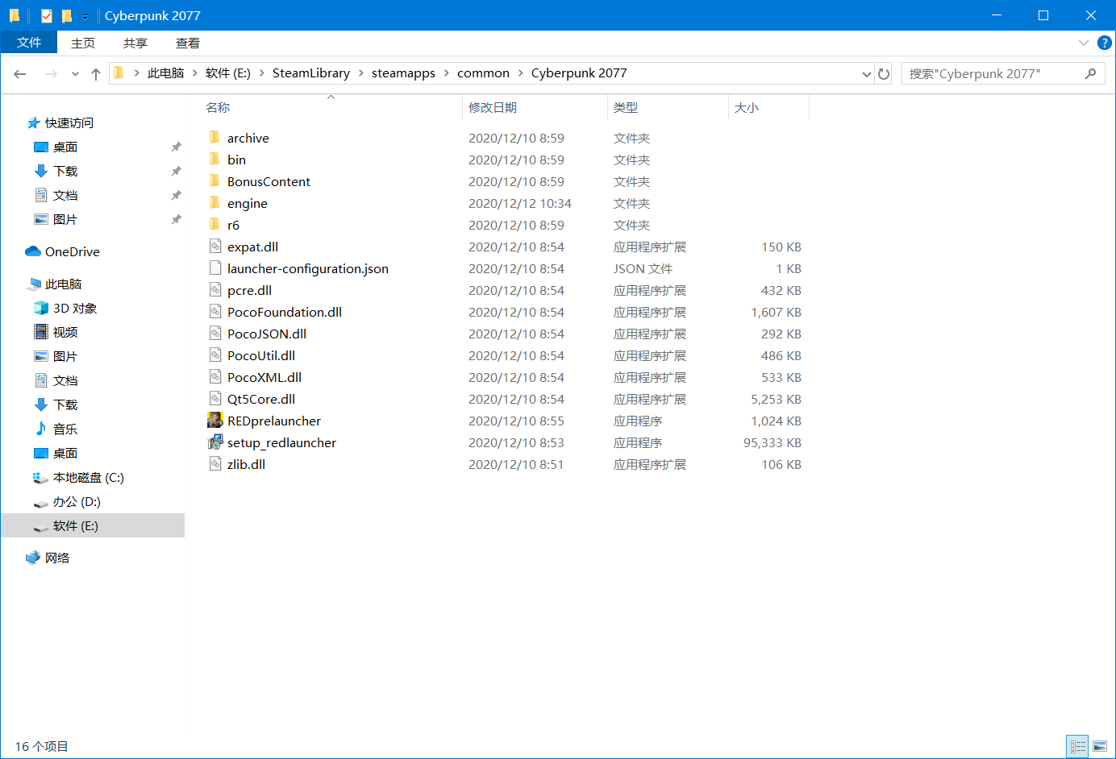
Task: Open chevron after common in breadcrumb
Action: (520, 73)
